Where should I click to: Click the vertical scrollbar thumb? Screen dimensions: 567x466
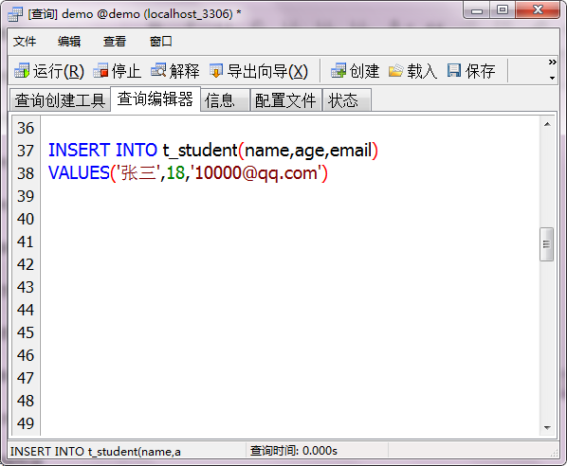coord(546,244)
